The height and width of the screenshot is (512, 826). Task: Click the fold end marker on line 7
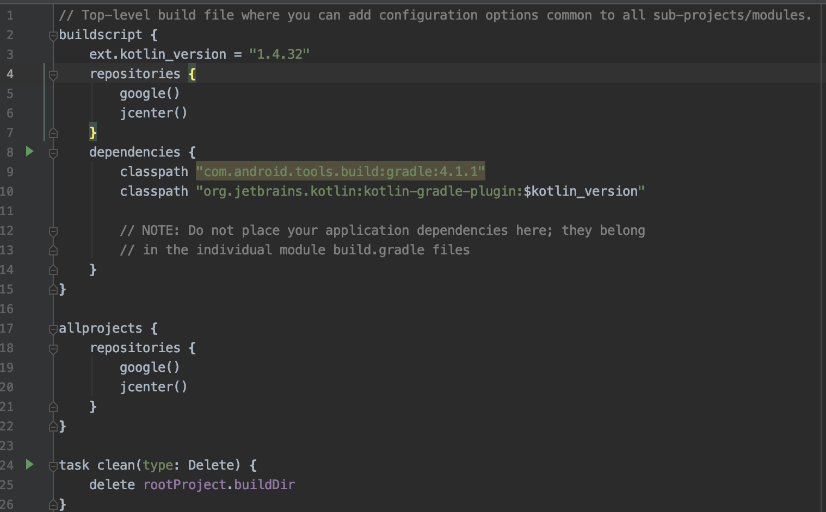tap(53, 133)
